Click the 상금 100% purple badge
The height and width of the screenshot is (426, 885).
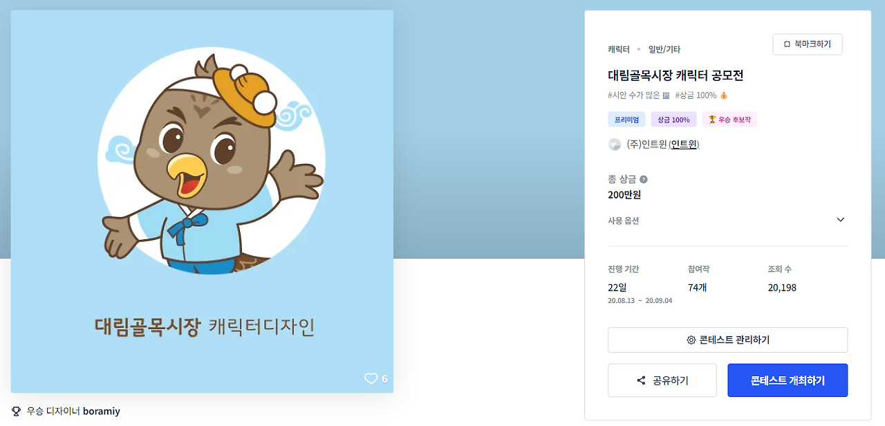[x=673, y=120]
